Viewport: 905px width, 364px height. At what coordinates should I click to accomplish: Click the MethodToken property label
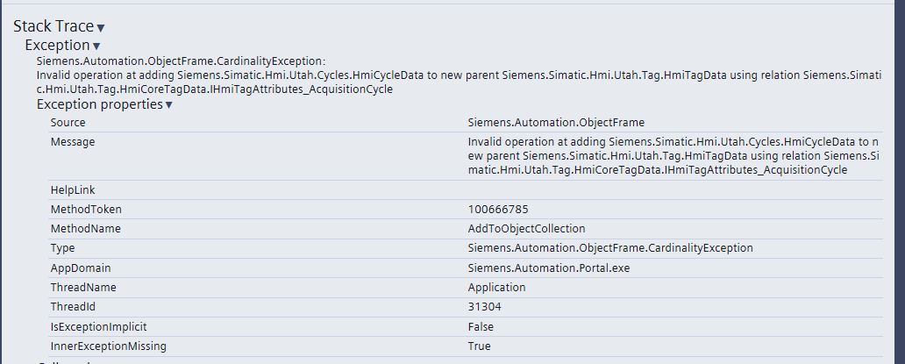pos(86,210)
